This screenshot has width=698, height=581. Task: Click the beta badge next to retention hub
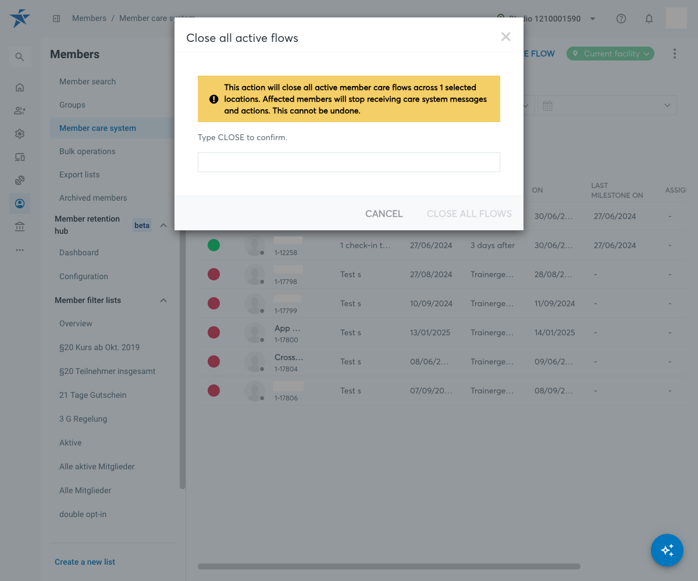coord(142,225)
